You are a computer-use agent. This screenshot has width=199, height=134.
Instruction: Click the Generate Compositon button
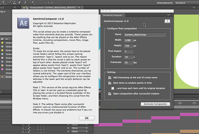tap(155, 104)
